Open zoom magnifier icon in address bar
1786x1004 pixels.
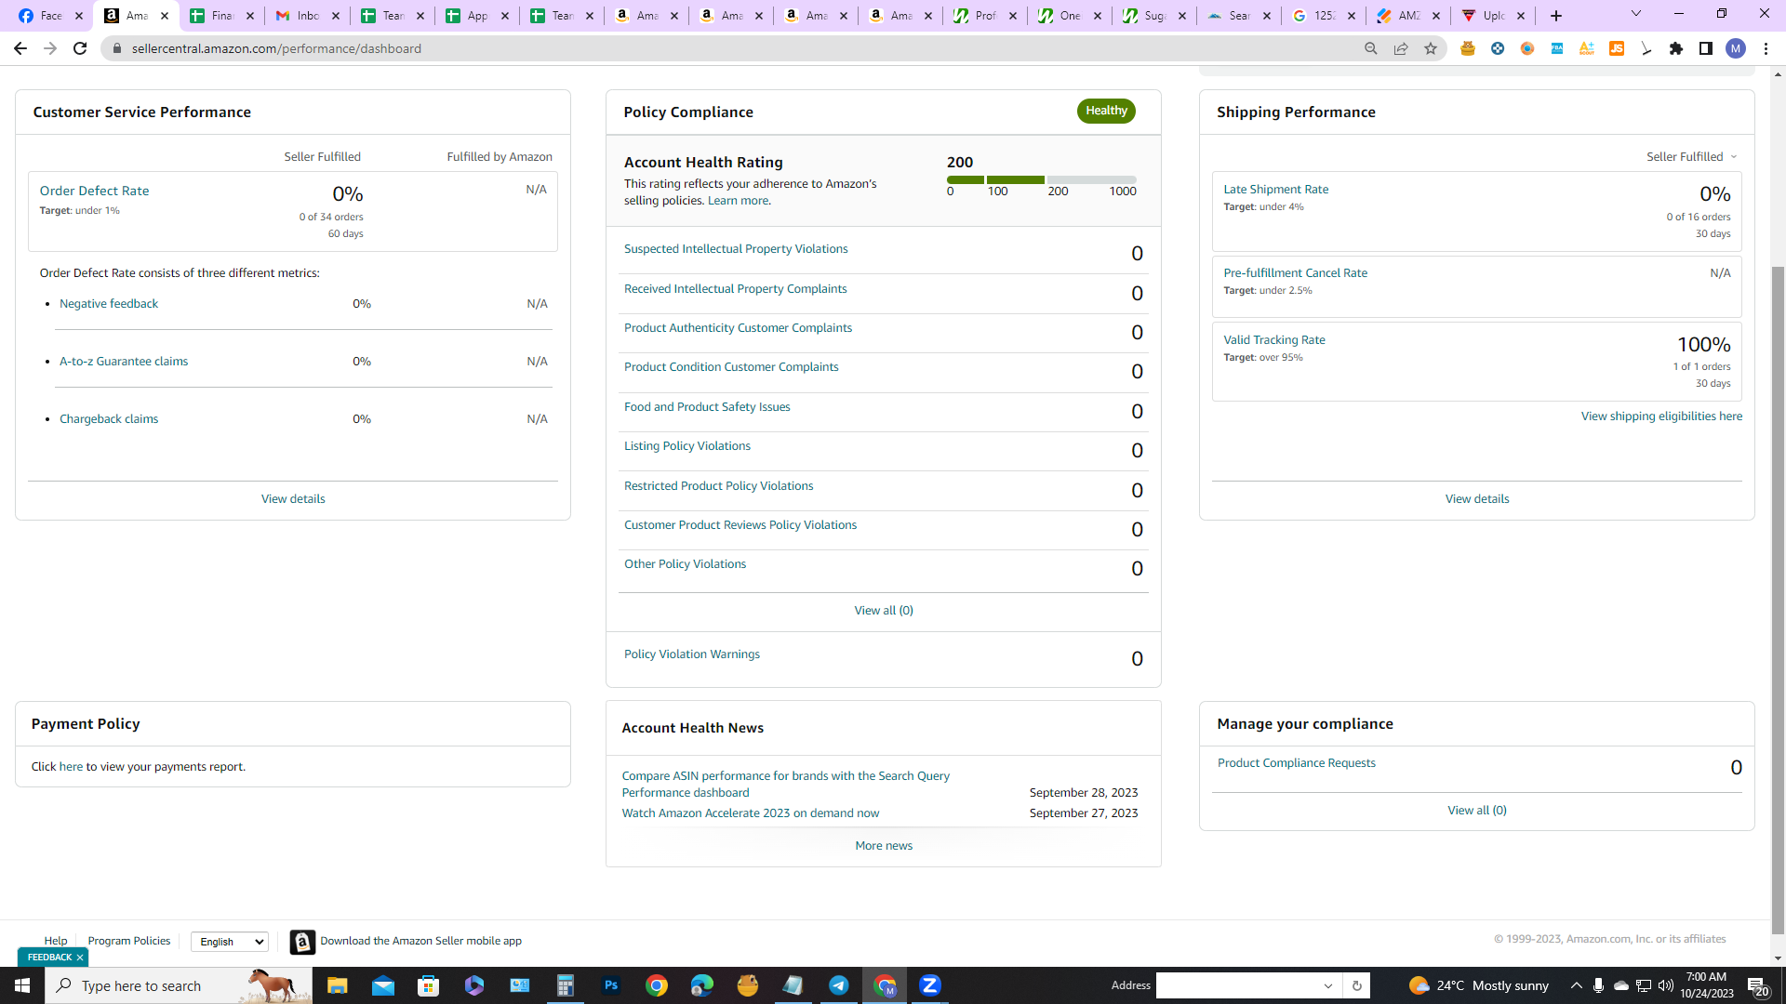[x=1371, y=48]
